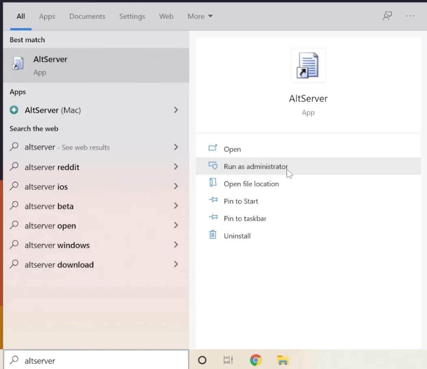Click the feedback icon in search header
The height and width of the screenshot is (369, 427).
387,16
